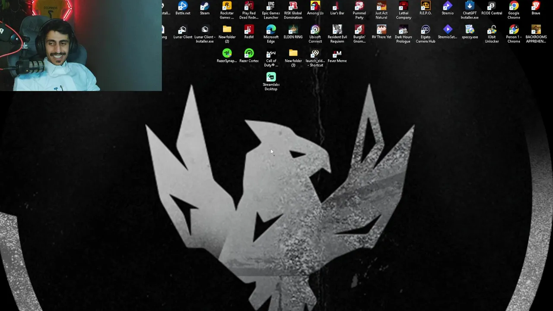Open the Stremio desktop shortcut
The image size is (553, 311).
tap(448, 8)
